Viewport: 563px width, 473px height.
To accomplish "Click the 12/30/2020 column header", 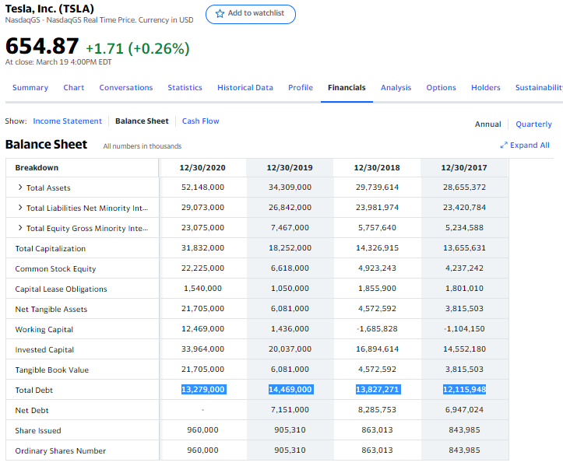I will 202,167.
